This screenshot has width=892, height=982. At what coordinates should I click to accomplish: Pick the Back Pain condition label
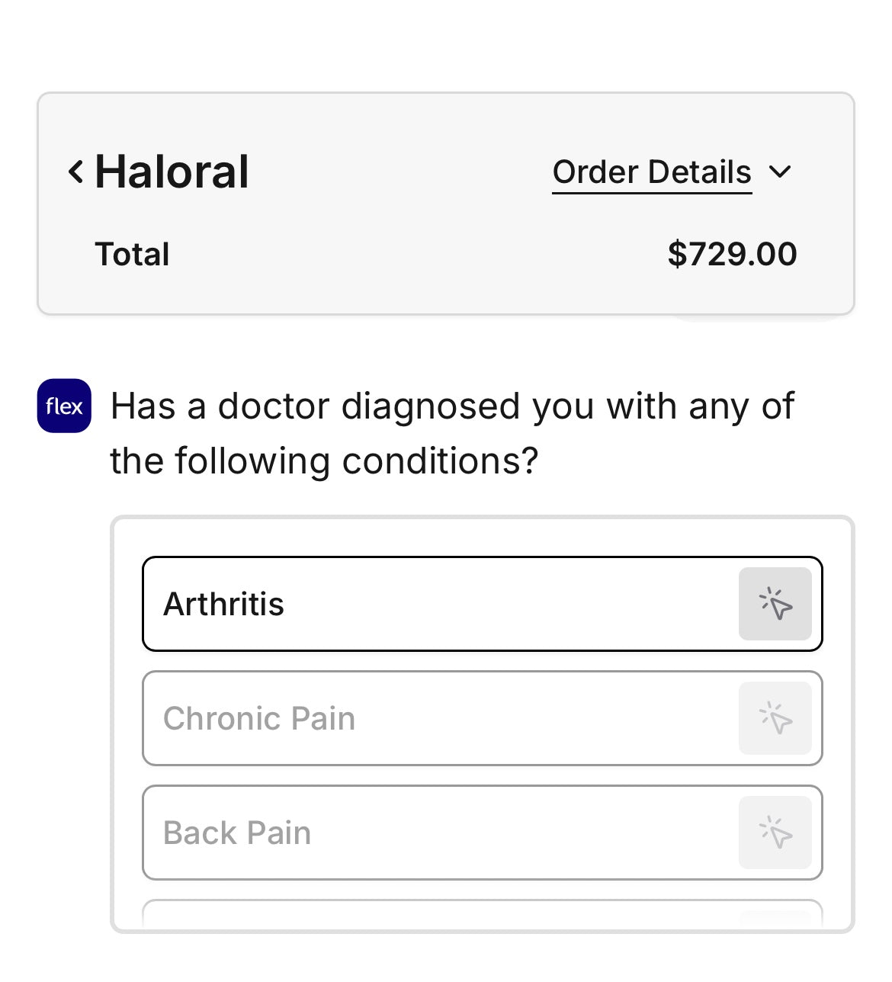[237, 833]
